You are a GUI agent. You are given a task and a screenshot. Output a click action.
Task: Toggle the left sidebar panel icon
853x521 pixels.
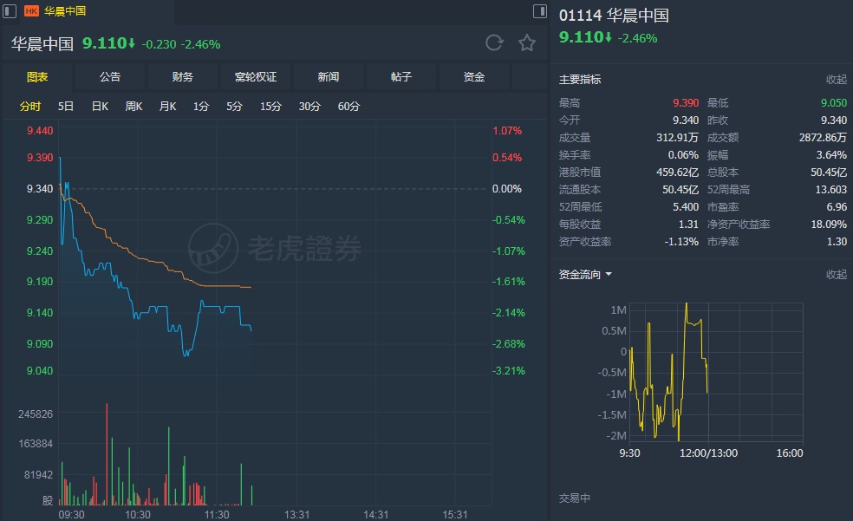(8, 11)
